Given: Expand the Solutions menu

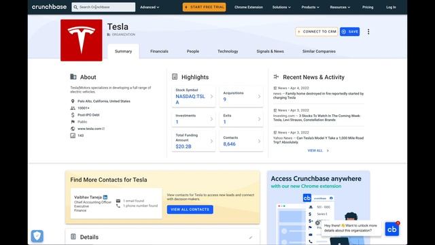Looking at the screenshot, I should click(x=281, y=7).
